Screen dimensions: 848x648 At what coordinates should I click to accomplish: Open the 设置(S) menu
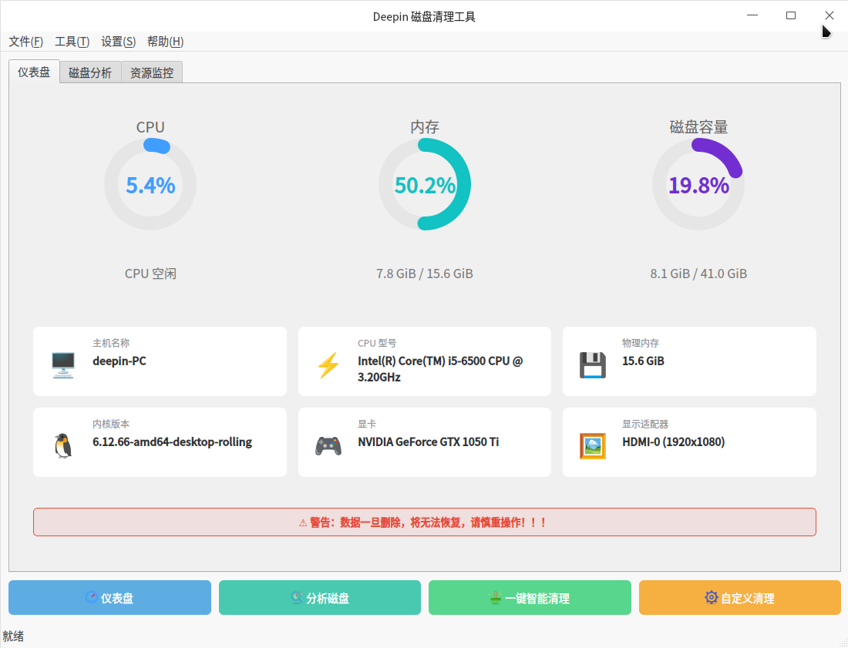coord(118,42)
